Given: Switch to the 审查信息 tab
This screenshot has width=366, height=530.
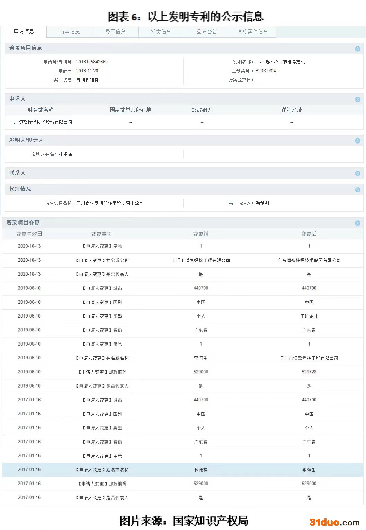Looking at the screenshot, I should [69, 32].
